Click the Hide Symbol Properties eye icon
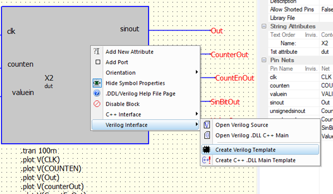333x194 pixels. 97,83
